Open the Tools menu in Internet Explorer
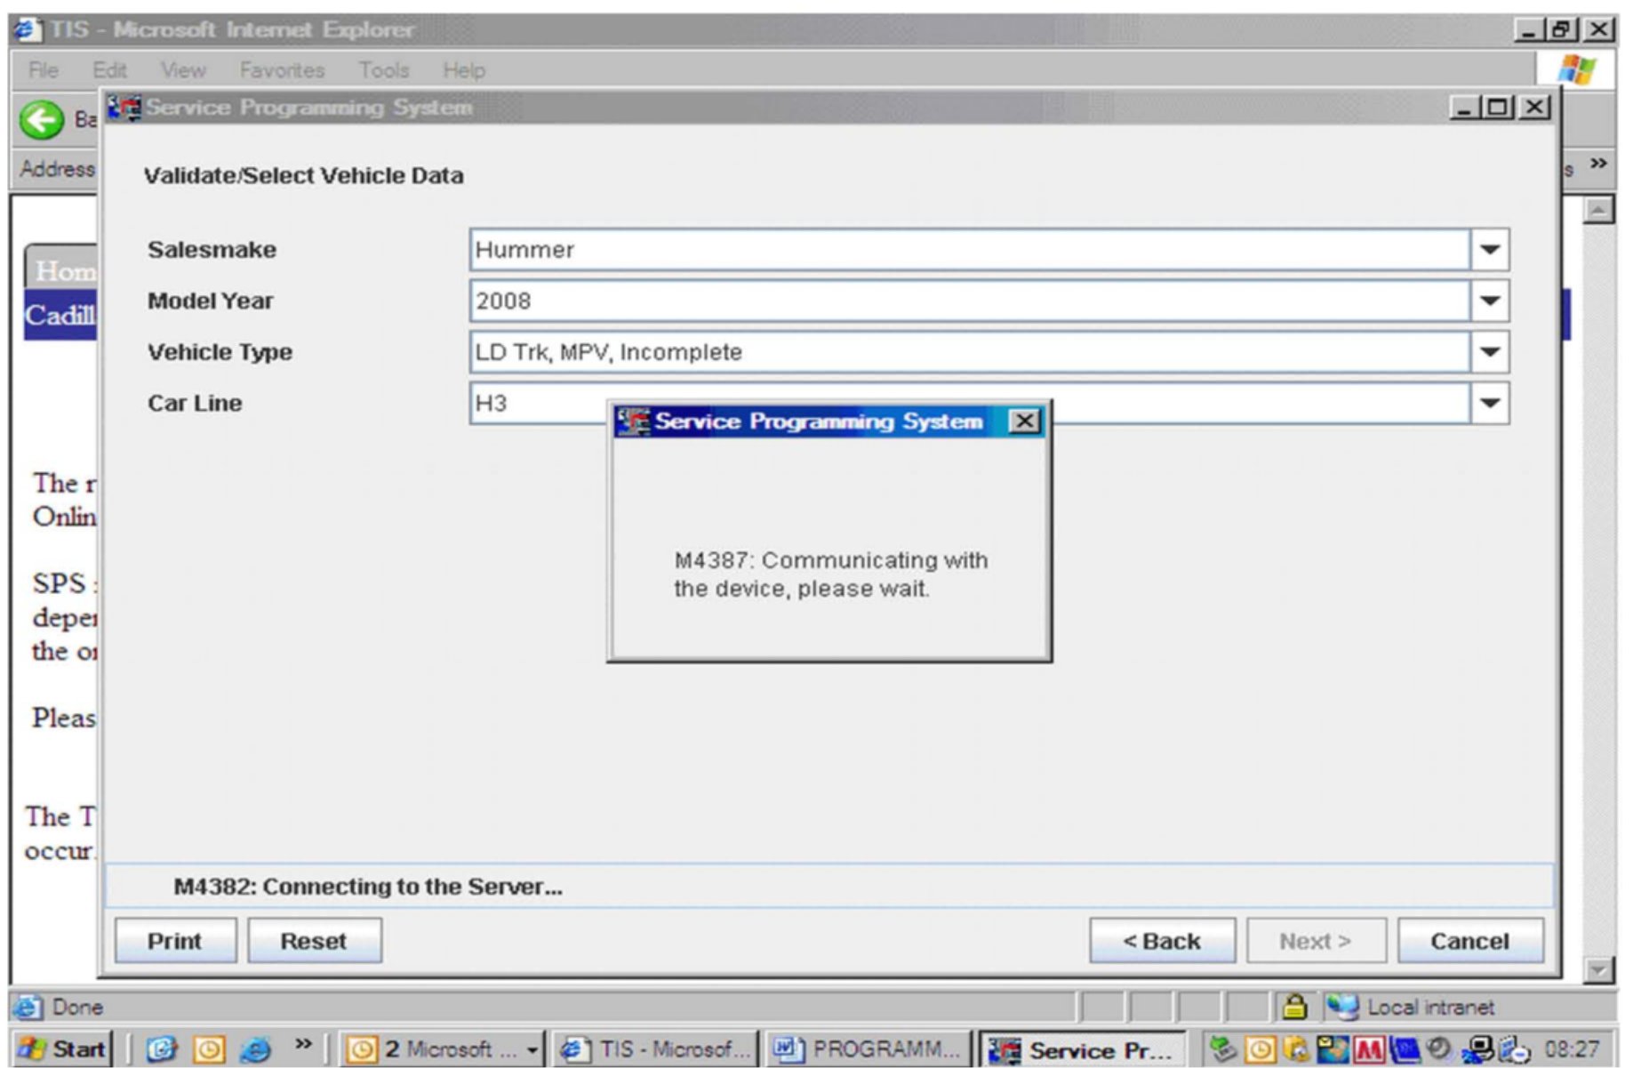 click(x=383, y=70)
